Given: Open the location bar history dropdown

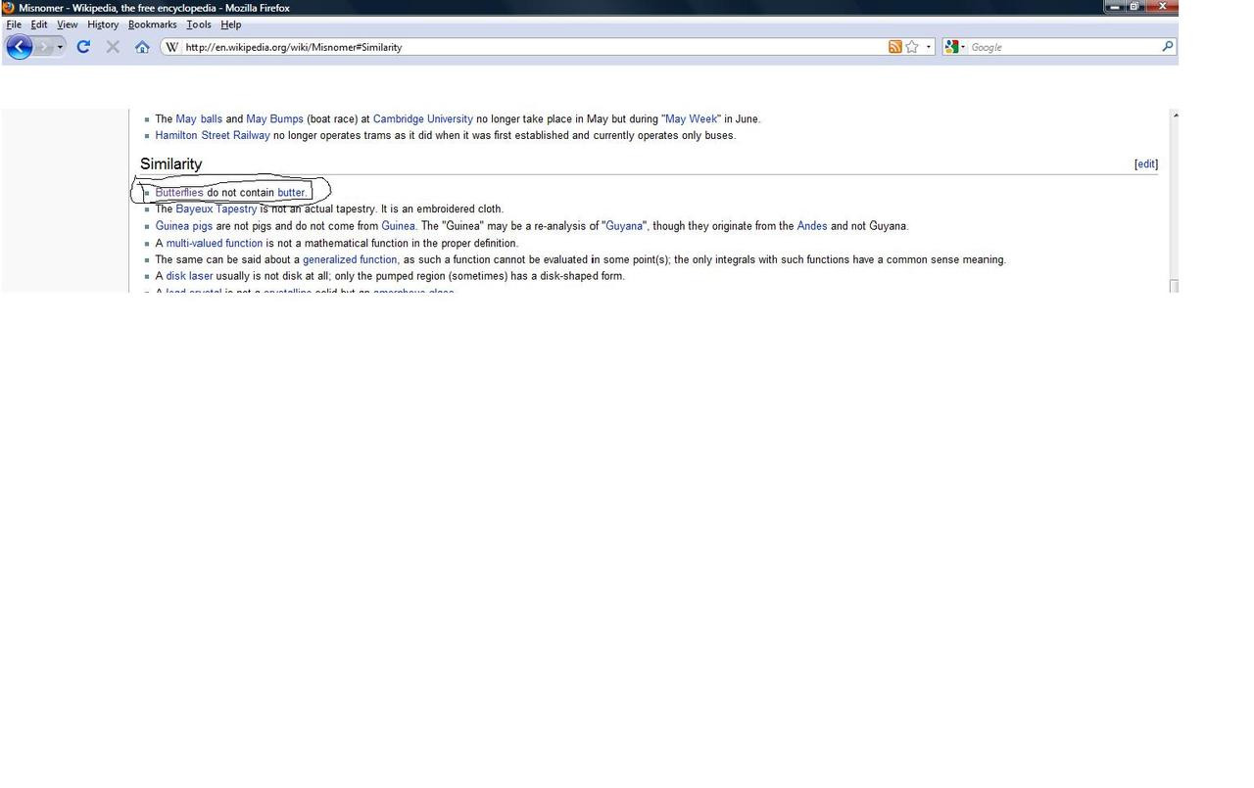Looking at the screenshot, I should coord(929,47).
